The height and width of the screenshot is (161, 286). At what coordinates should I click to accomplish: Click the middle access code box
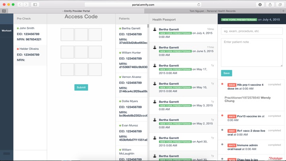(81, 52)
